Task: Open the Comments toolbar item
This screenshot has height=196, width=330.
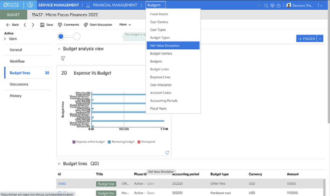Action: pos(69,25)
